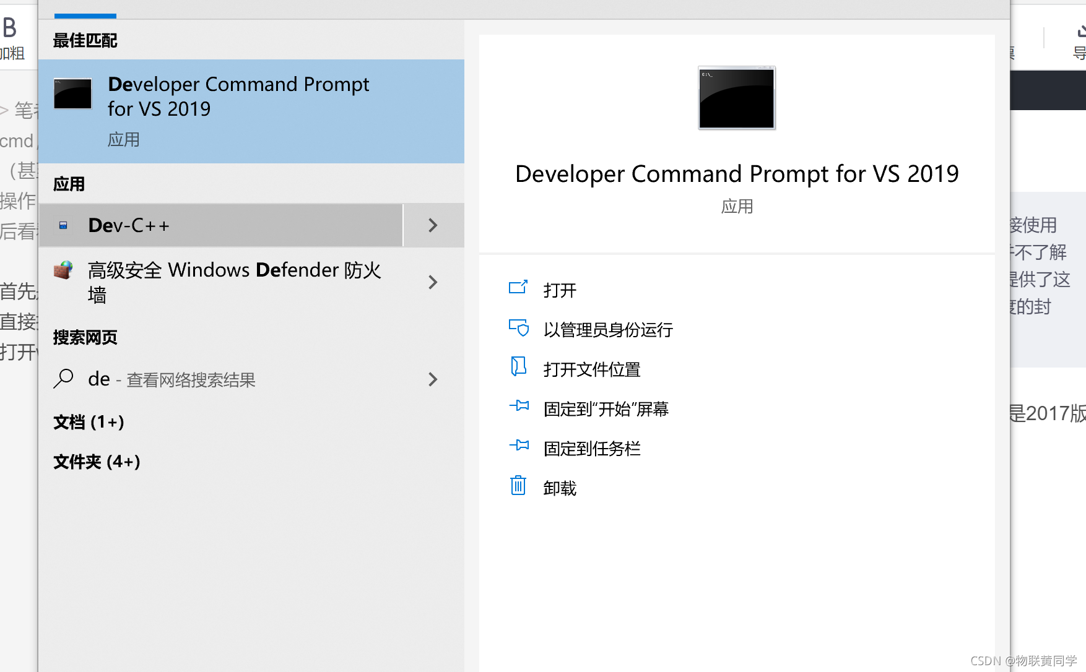Viewport: 1086px width, 672px height.
Task: Expand the de web search chevron
Action: tap(433, 379)
